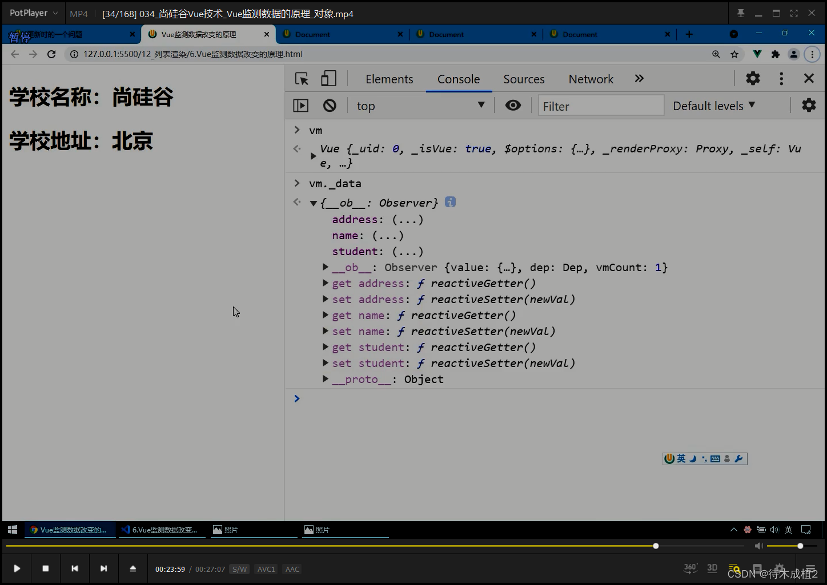
Task: Show the console sidebar
Action: tap(300, 106)
